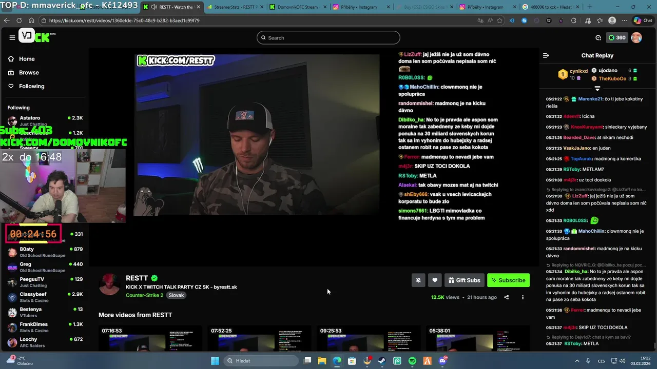Open Greg's channel in the sidebar

click(x=45, y=267)
